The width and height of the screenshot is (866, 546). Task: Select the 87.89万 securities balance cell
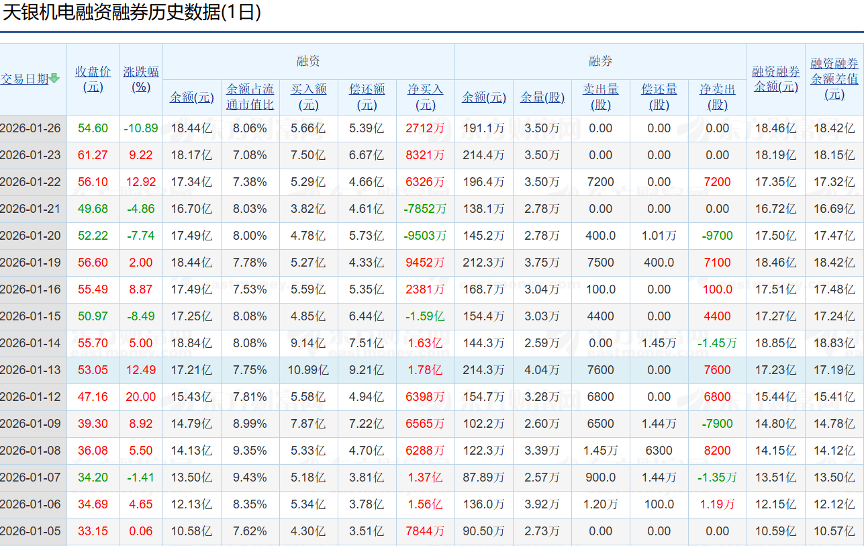point(484,477)
